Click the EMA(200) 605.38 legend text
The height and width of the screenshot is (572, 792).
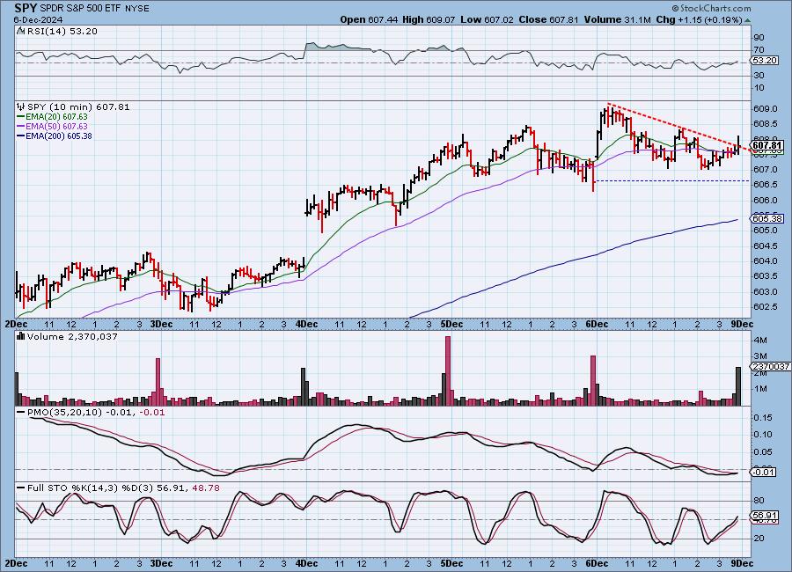59,136
